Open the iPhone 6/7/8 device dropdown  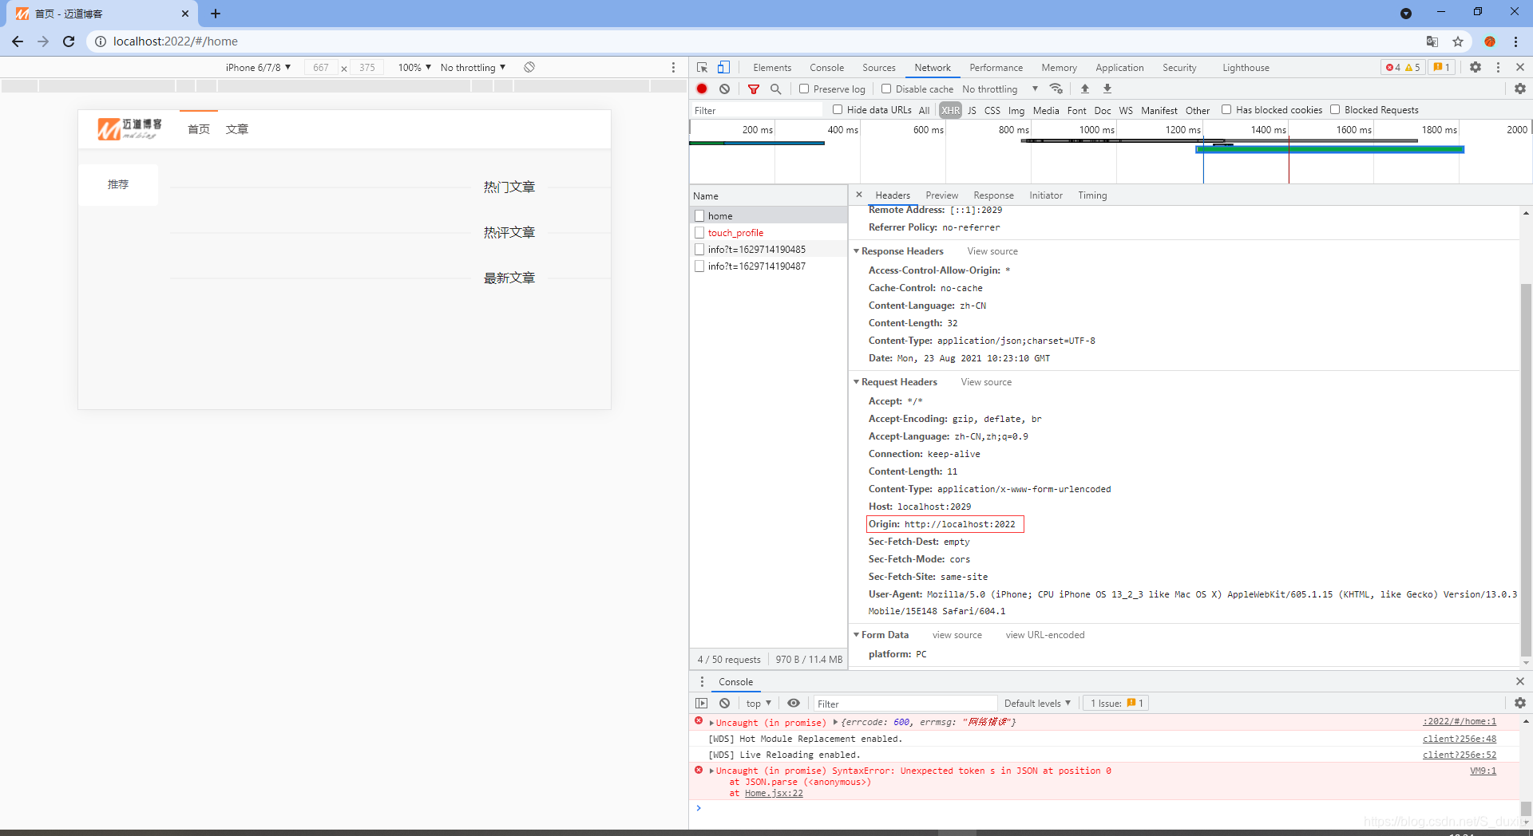[x=258, y=68]
